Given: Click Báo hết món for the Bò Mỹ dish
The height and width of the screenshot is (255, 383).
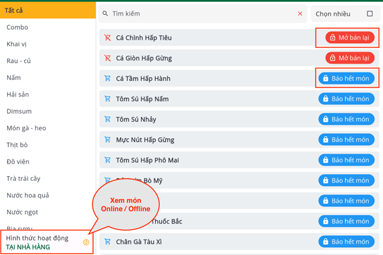Looking at the screenshot, I should [346, 180].
